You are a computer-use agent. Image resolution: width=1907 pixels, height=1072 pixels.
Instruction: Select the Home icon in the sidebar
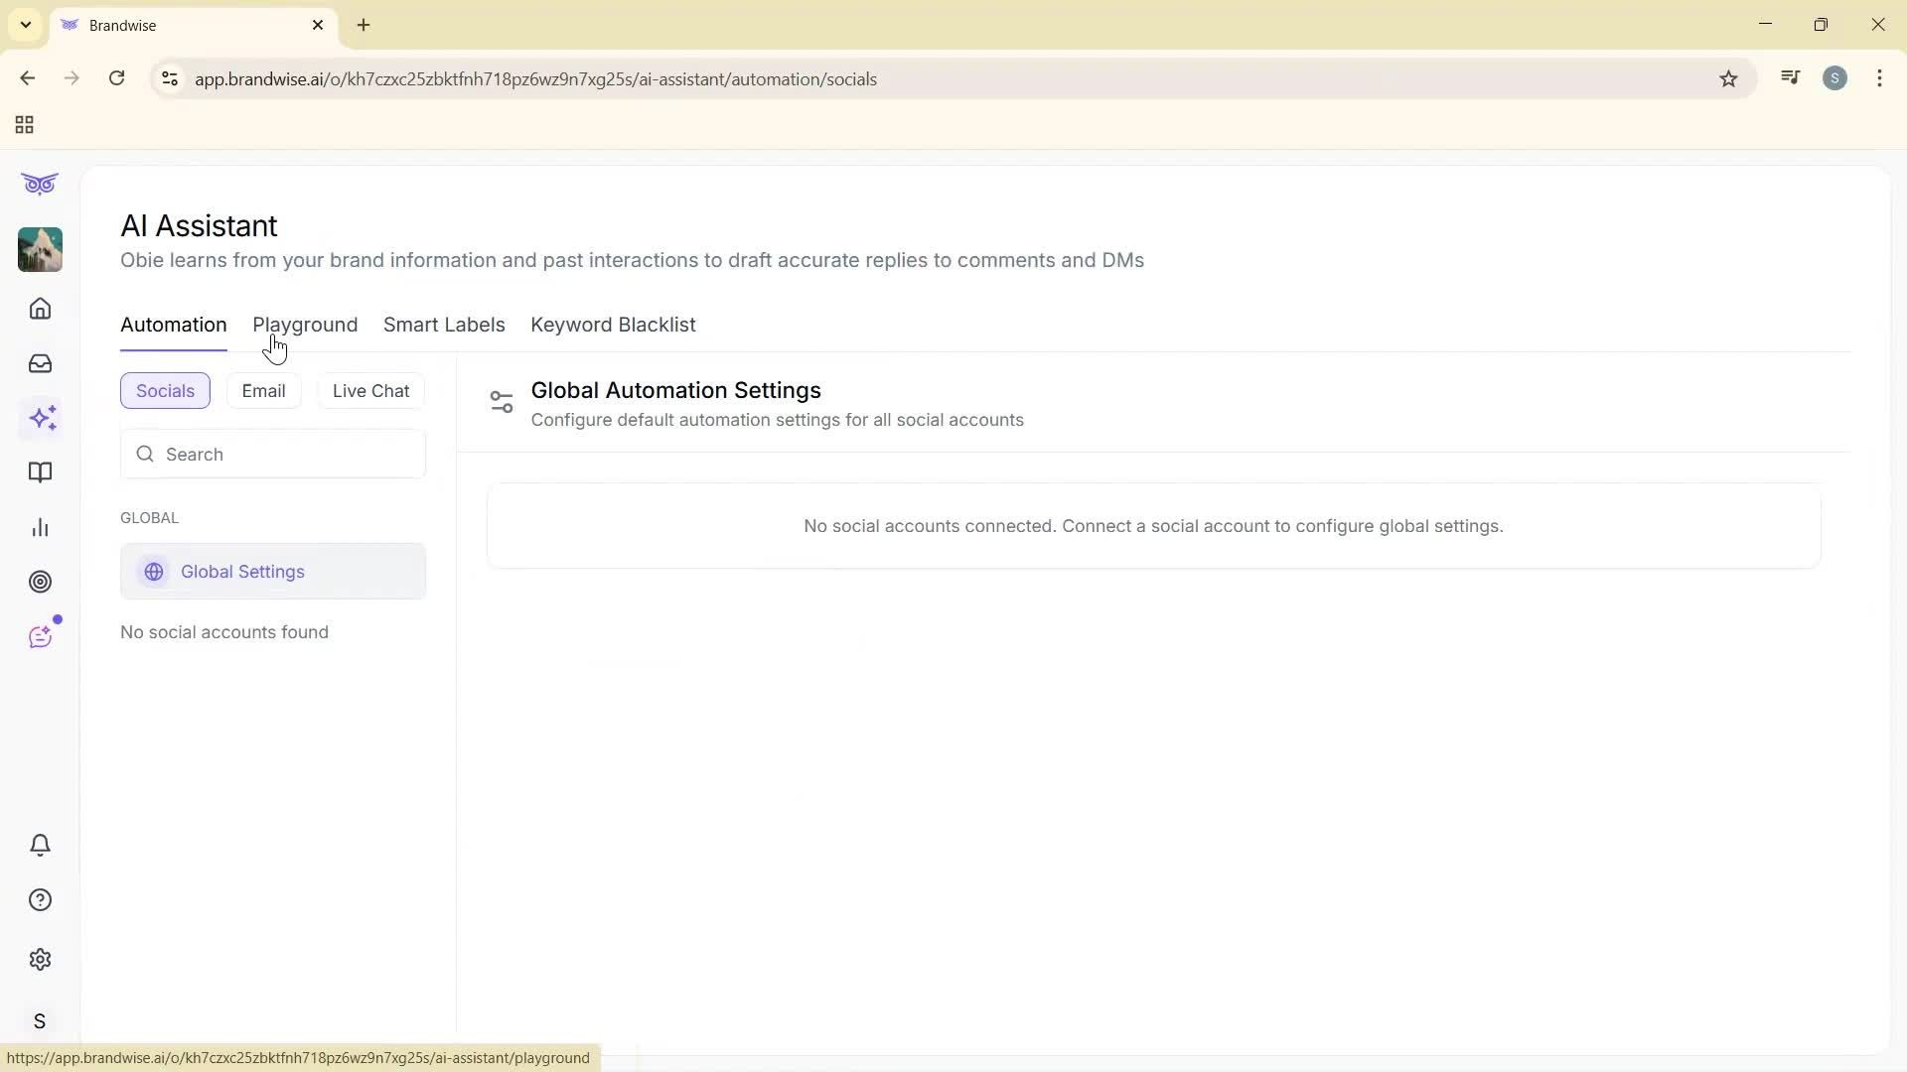click(x=40, y=309)
